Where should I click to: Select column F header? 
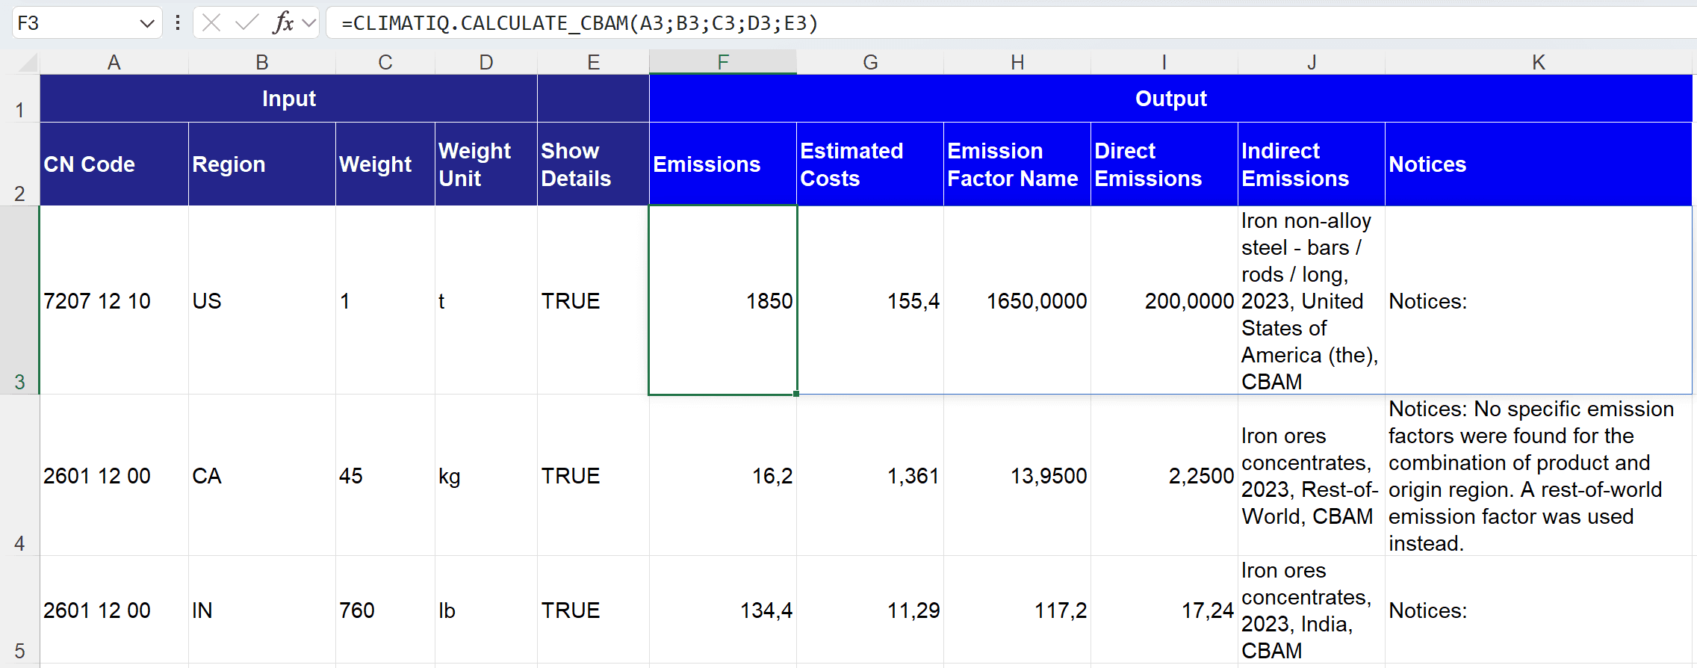tap(722, 62)
